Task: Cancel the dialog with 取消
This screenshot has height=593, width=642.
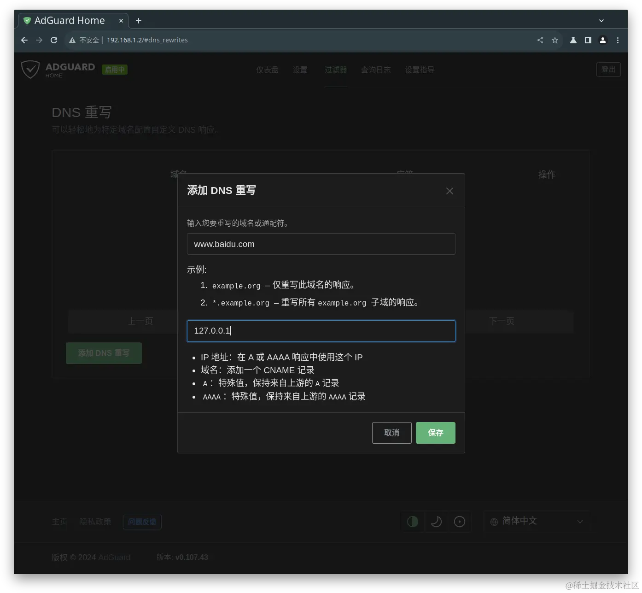Action: coord(391,433)
